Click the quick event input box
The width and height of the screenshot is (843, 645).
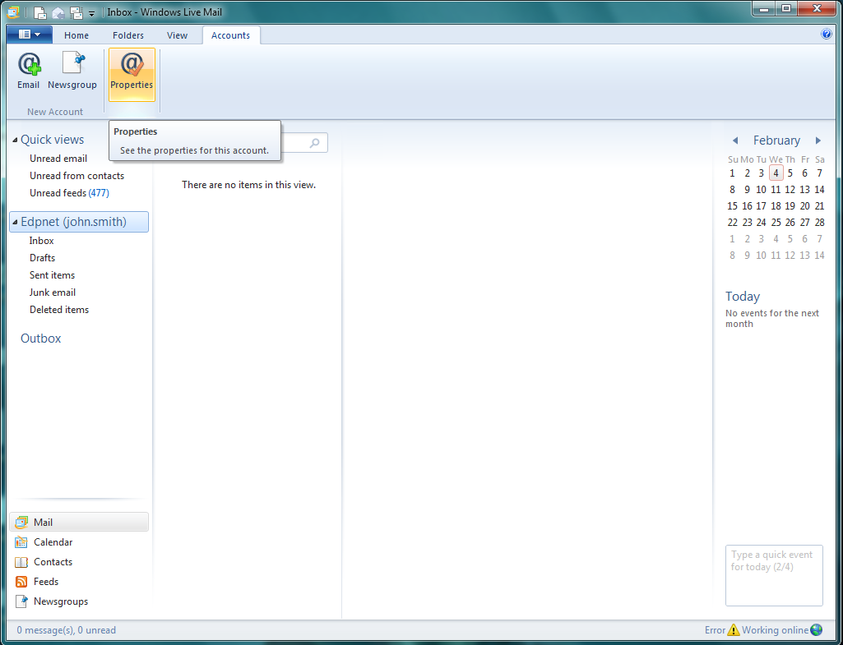point(774,576)
